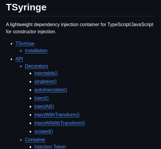Open the injectWithTransform() link
This screenshot has width=161, height=149.
tap(57, 115)
